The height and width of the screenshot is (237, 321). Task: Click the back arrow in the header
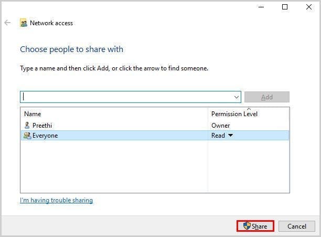(x=7, y=23)
